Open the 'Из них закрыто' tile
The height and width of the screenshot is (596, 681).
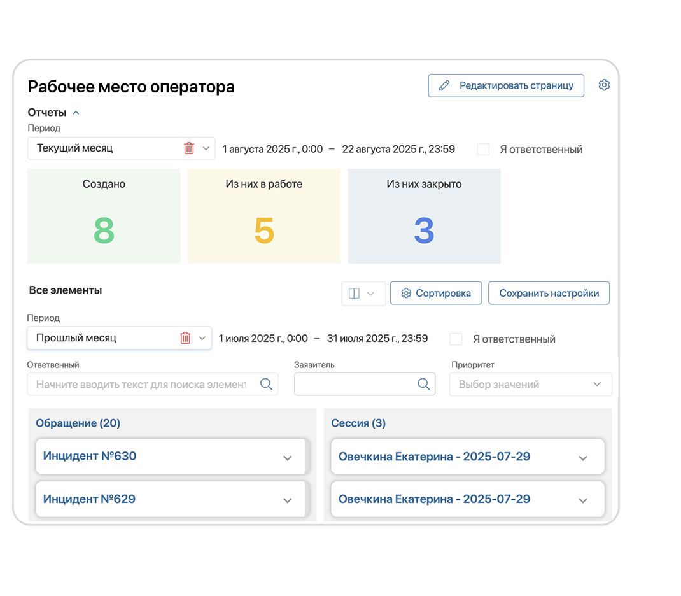coord(424,216)
